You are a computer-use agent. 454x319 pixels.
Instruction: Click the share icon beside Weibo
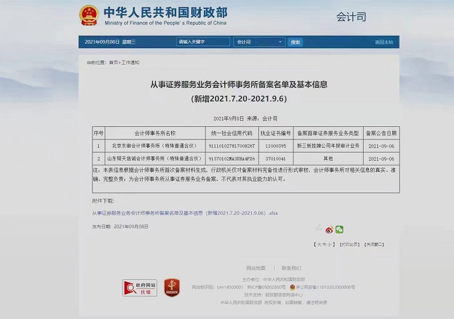click(x=319, y=228)
